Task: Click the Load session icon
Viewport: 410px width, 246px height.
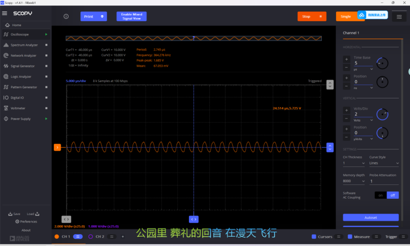Action: 37,214
